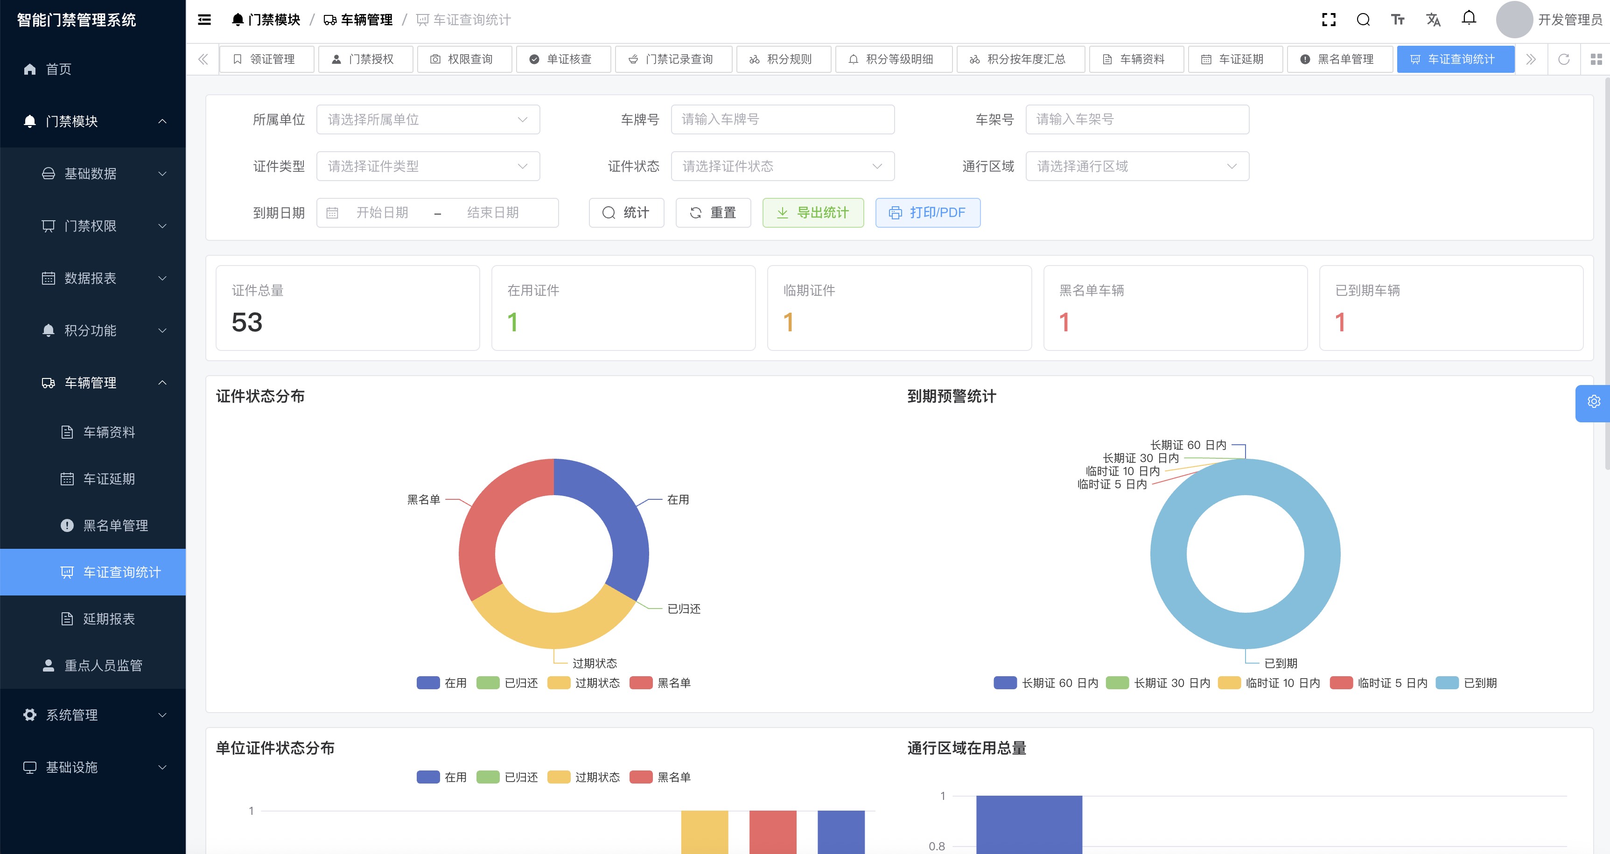The height and width of the screenshot is (854, 1610).
Task: Focus the 车牌号 input field
Action: pyautogui.click(x=783, y=119)
